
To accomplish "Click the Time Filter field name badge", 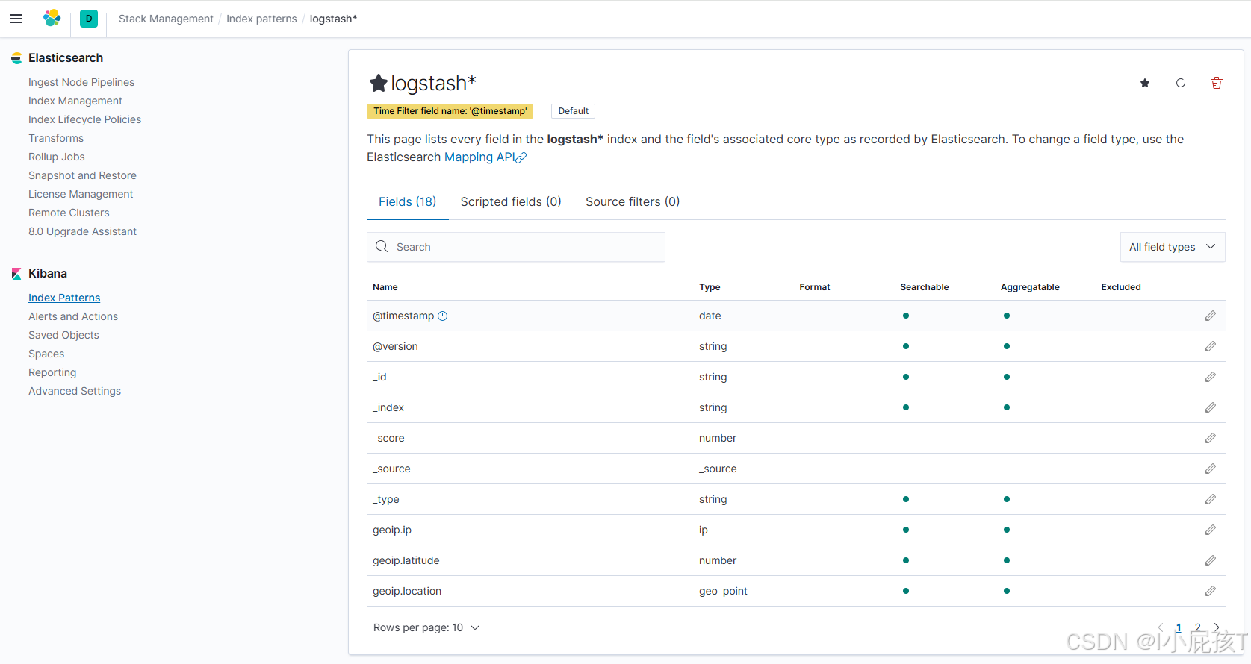I will click(x=450, y=111).
